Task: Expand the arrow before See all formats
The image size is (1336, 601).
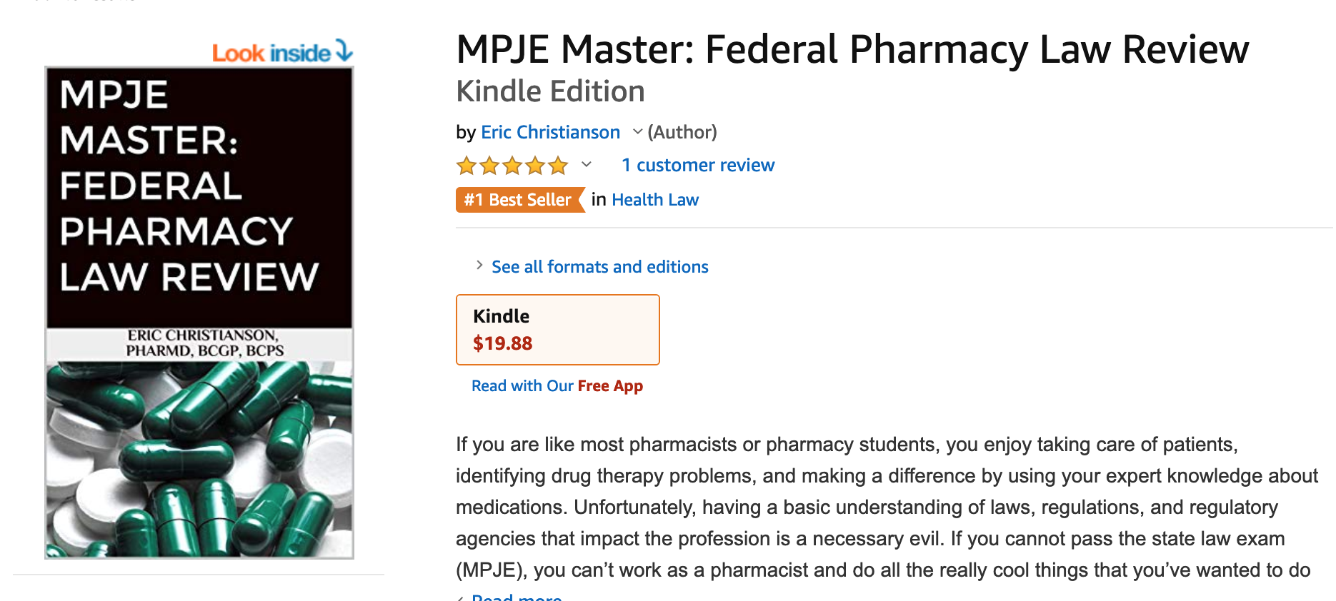Action: click(479, 266)
